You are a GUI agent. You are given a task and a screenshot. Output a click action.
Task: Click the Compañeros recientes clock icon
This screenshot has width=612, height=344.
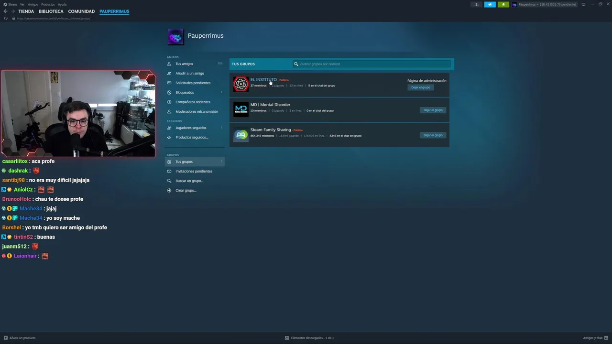[x=169, y=102]
